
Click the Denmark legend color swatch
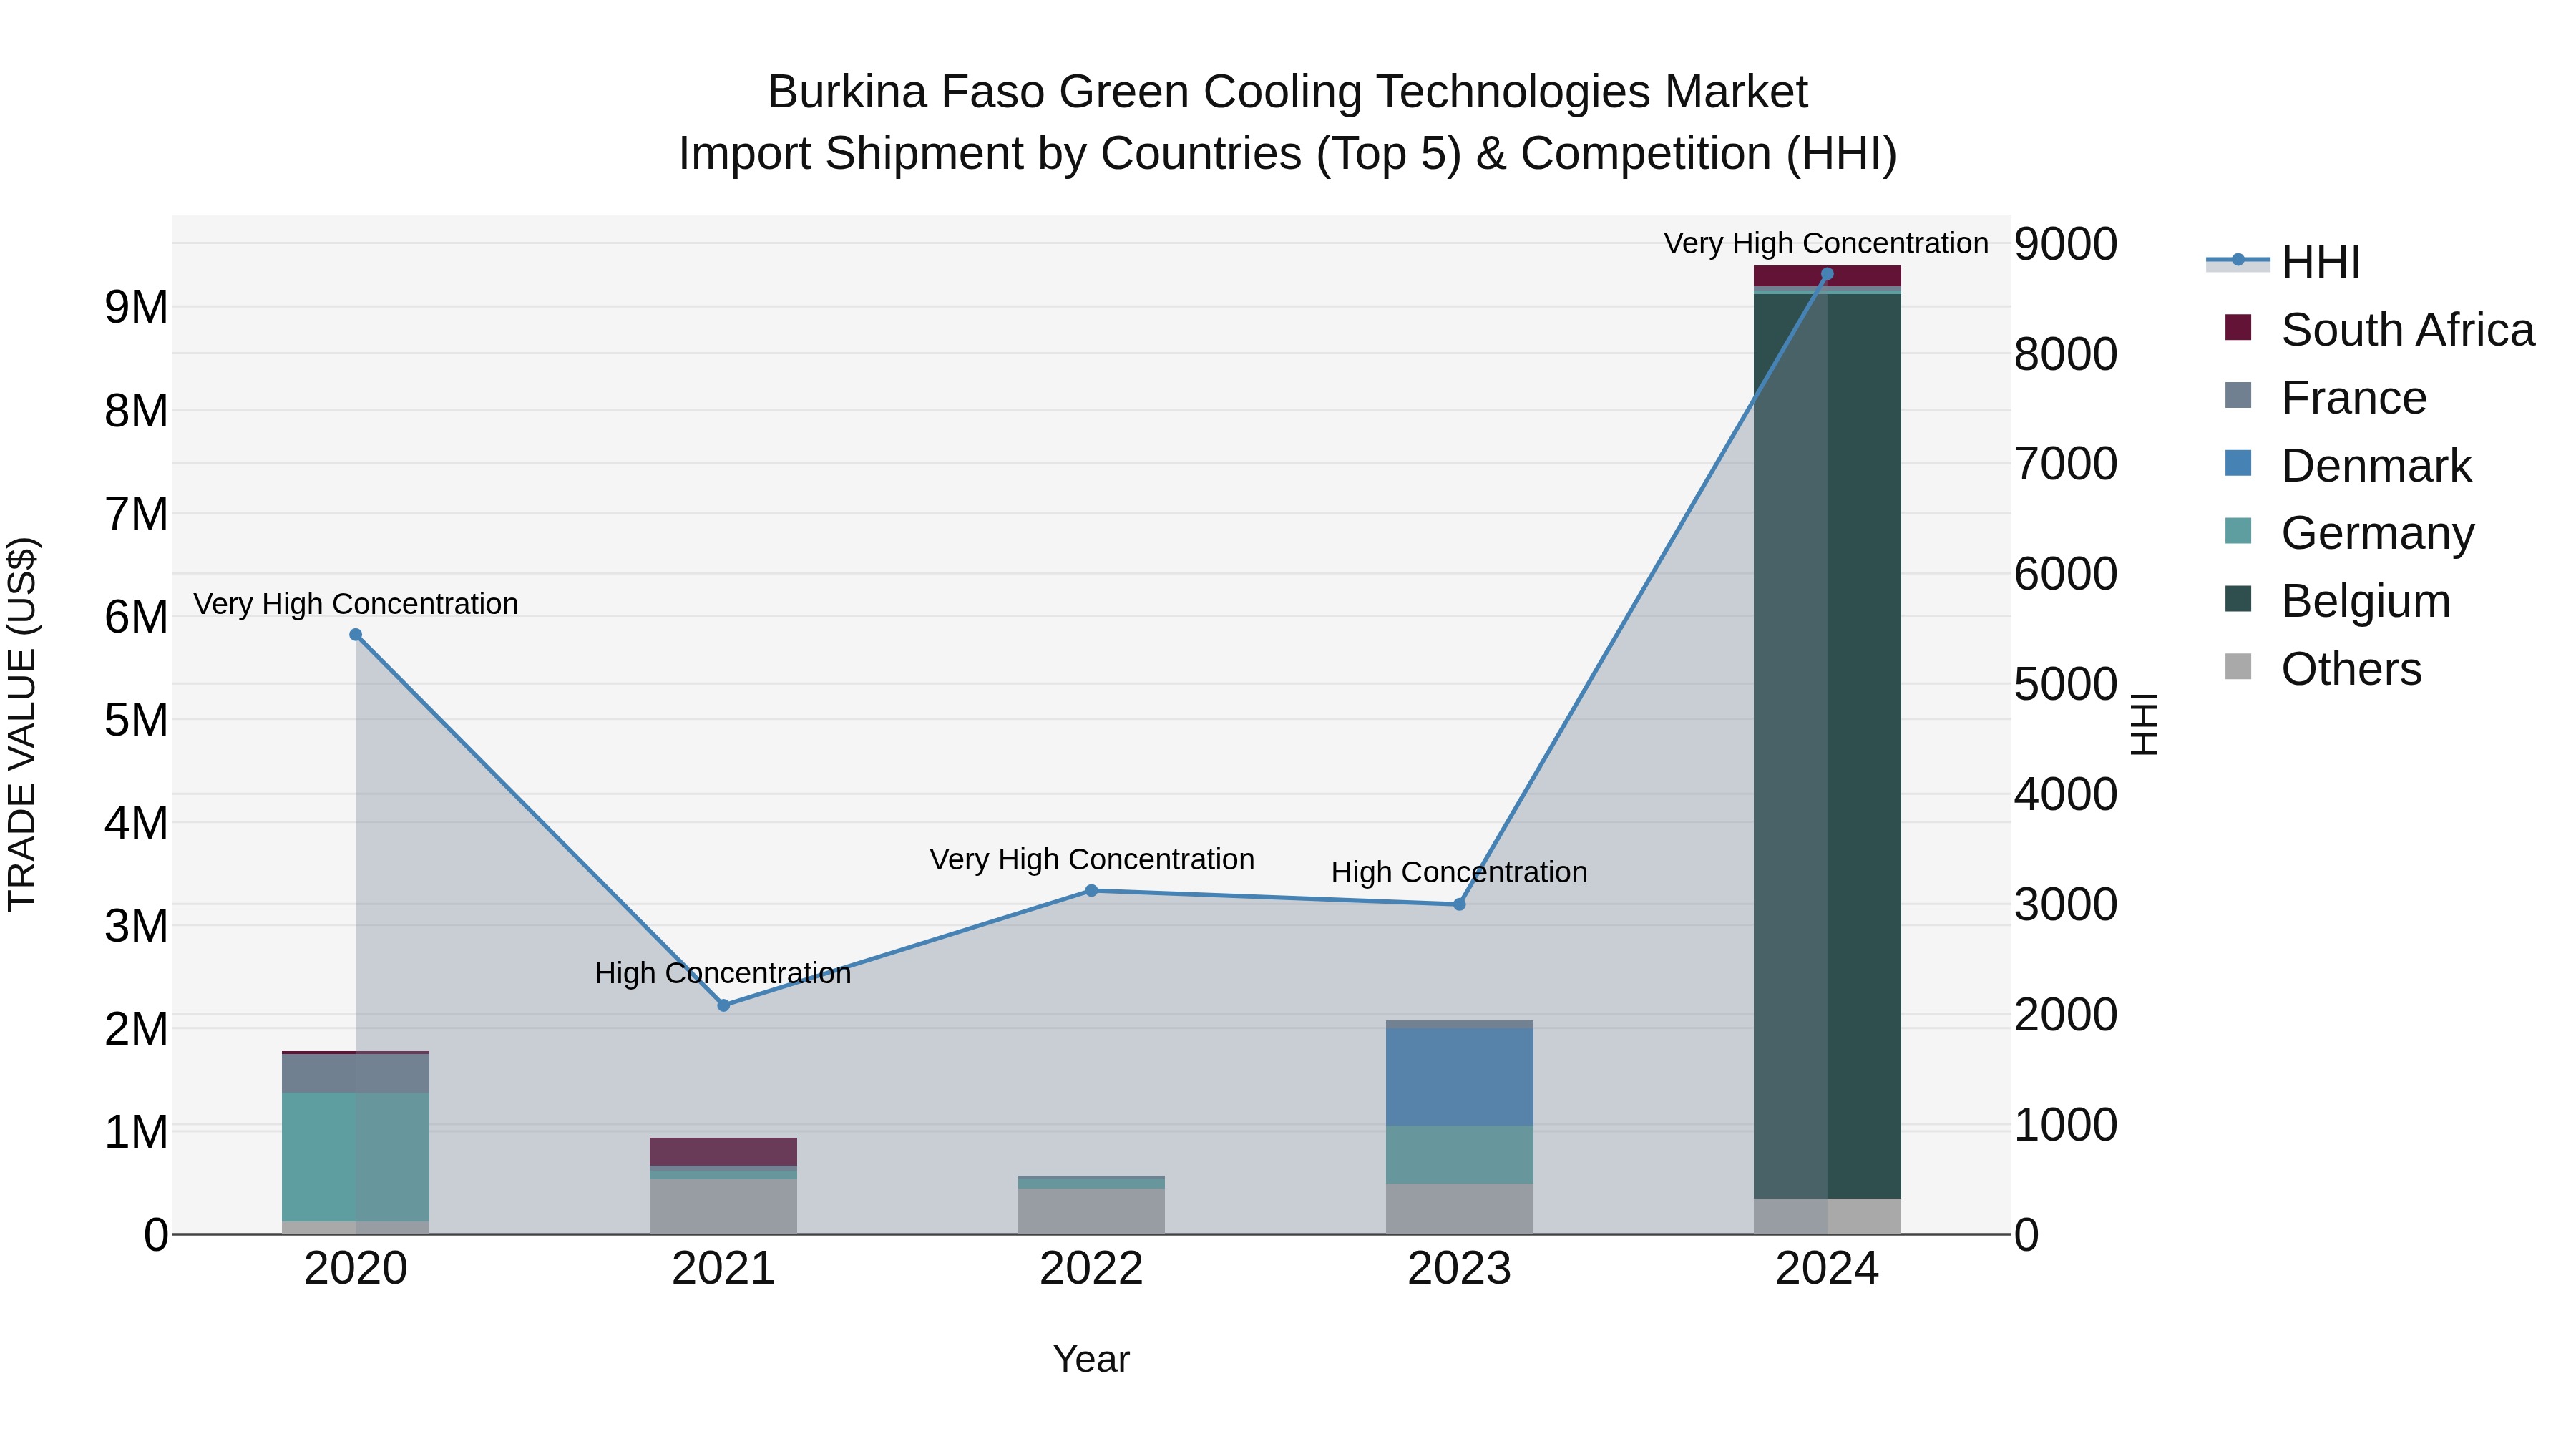[2238, 463]
